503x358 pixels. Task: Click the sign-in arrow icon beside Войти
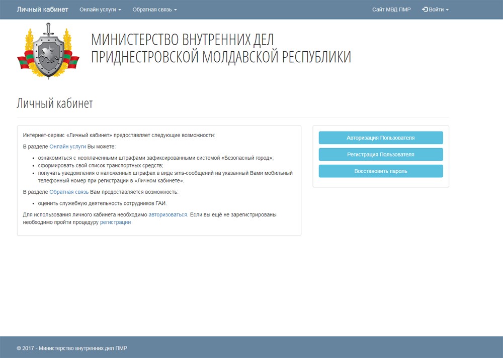point(425,10)
